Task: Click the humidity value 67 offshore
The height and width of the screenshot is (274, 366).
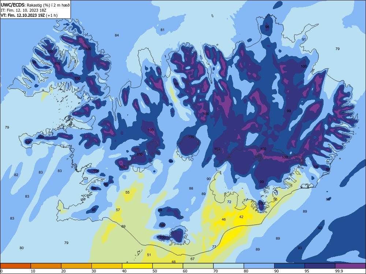Action: 193,259
